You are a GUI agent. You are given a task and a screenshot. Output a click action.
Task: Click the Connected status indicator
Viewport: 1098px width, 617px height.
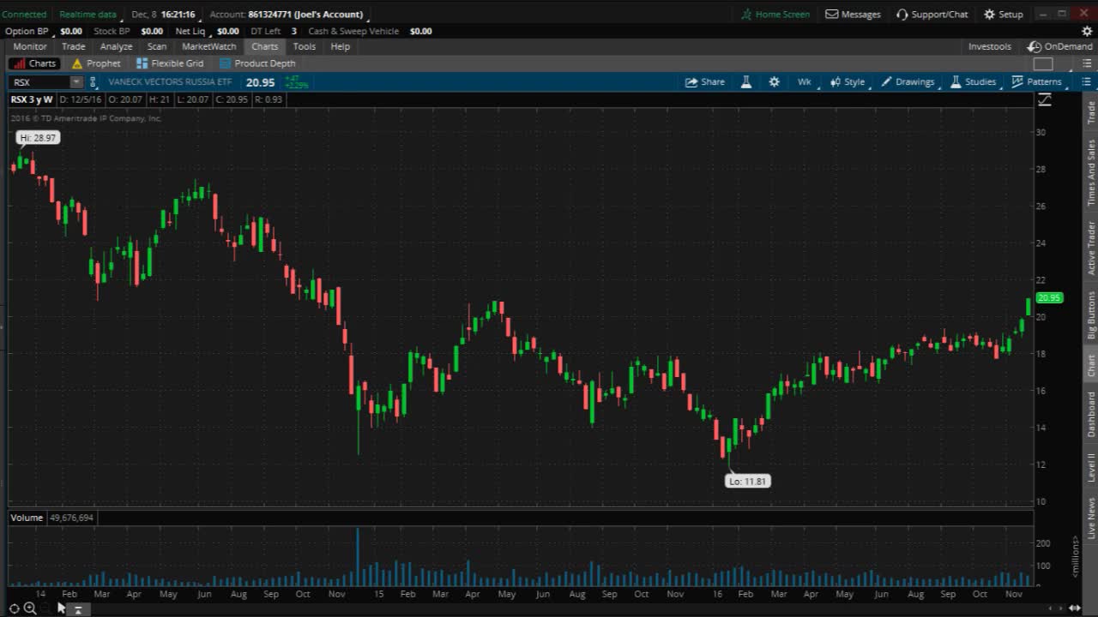[24, 14]
